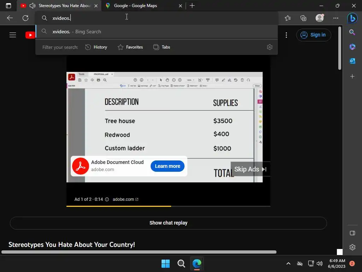Show hidden system tray icons

[288, 263]
